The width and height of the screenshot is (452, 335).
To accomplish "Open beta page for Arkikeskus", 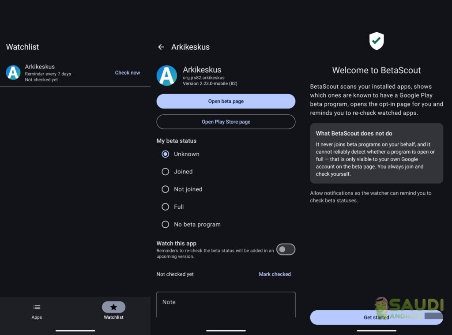I will coord(226,101).
